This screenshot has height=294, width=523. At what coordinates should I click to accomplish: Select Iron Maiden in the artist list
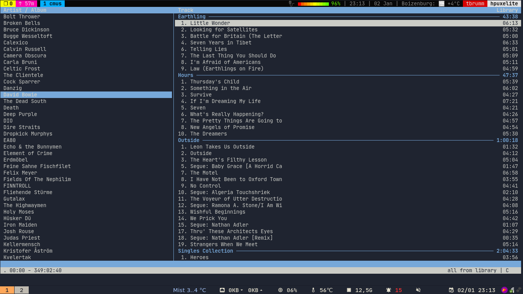(20, 225)
